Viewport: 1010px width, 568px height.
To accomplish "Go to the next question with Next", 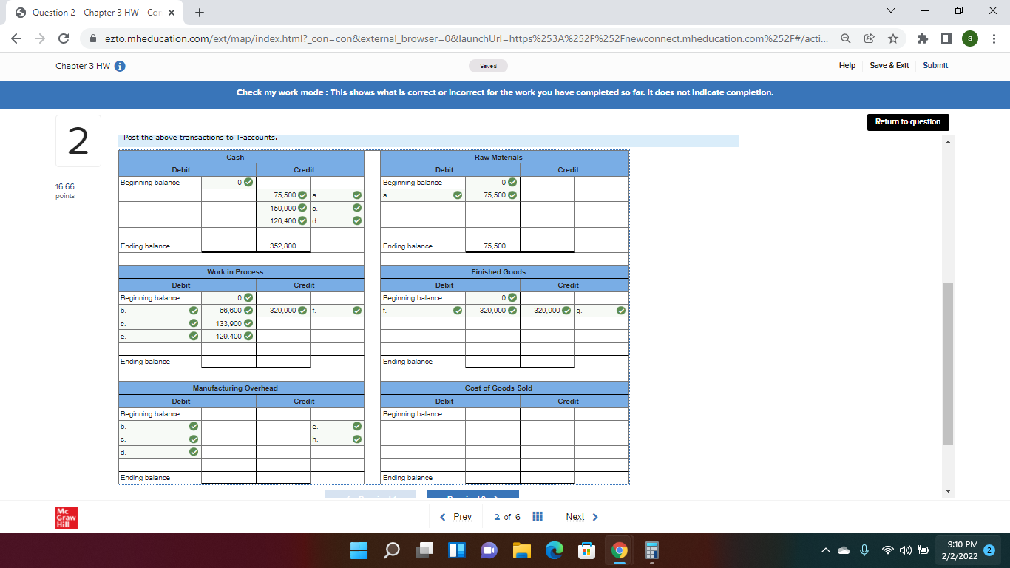I will pyautogui.click(x=582, y=517).
